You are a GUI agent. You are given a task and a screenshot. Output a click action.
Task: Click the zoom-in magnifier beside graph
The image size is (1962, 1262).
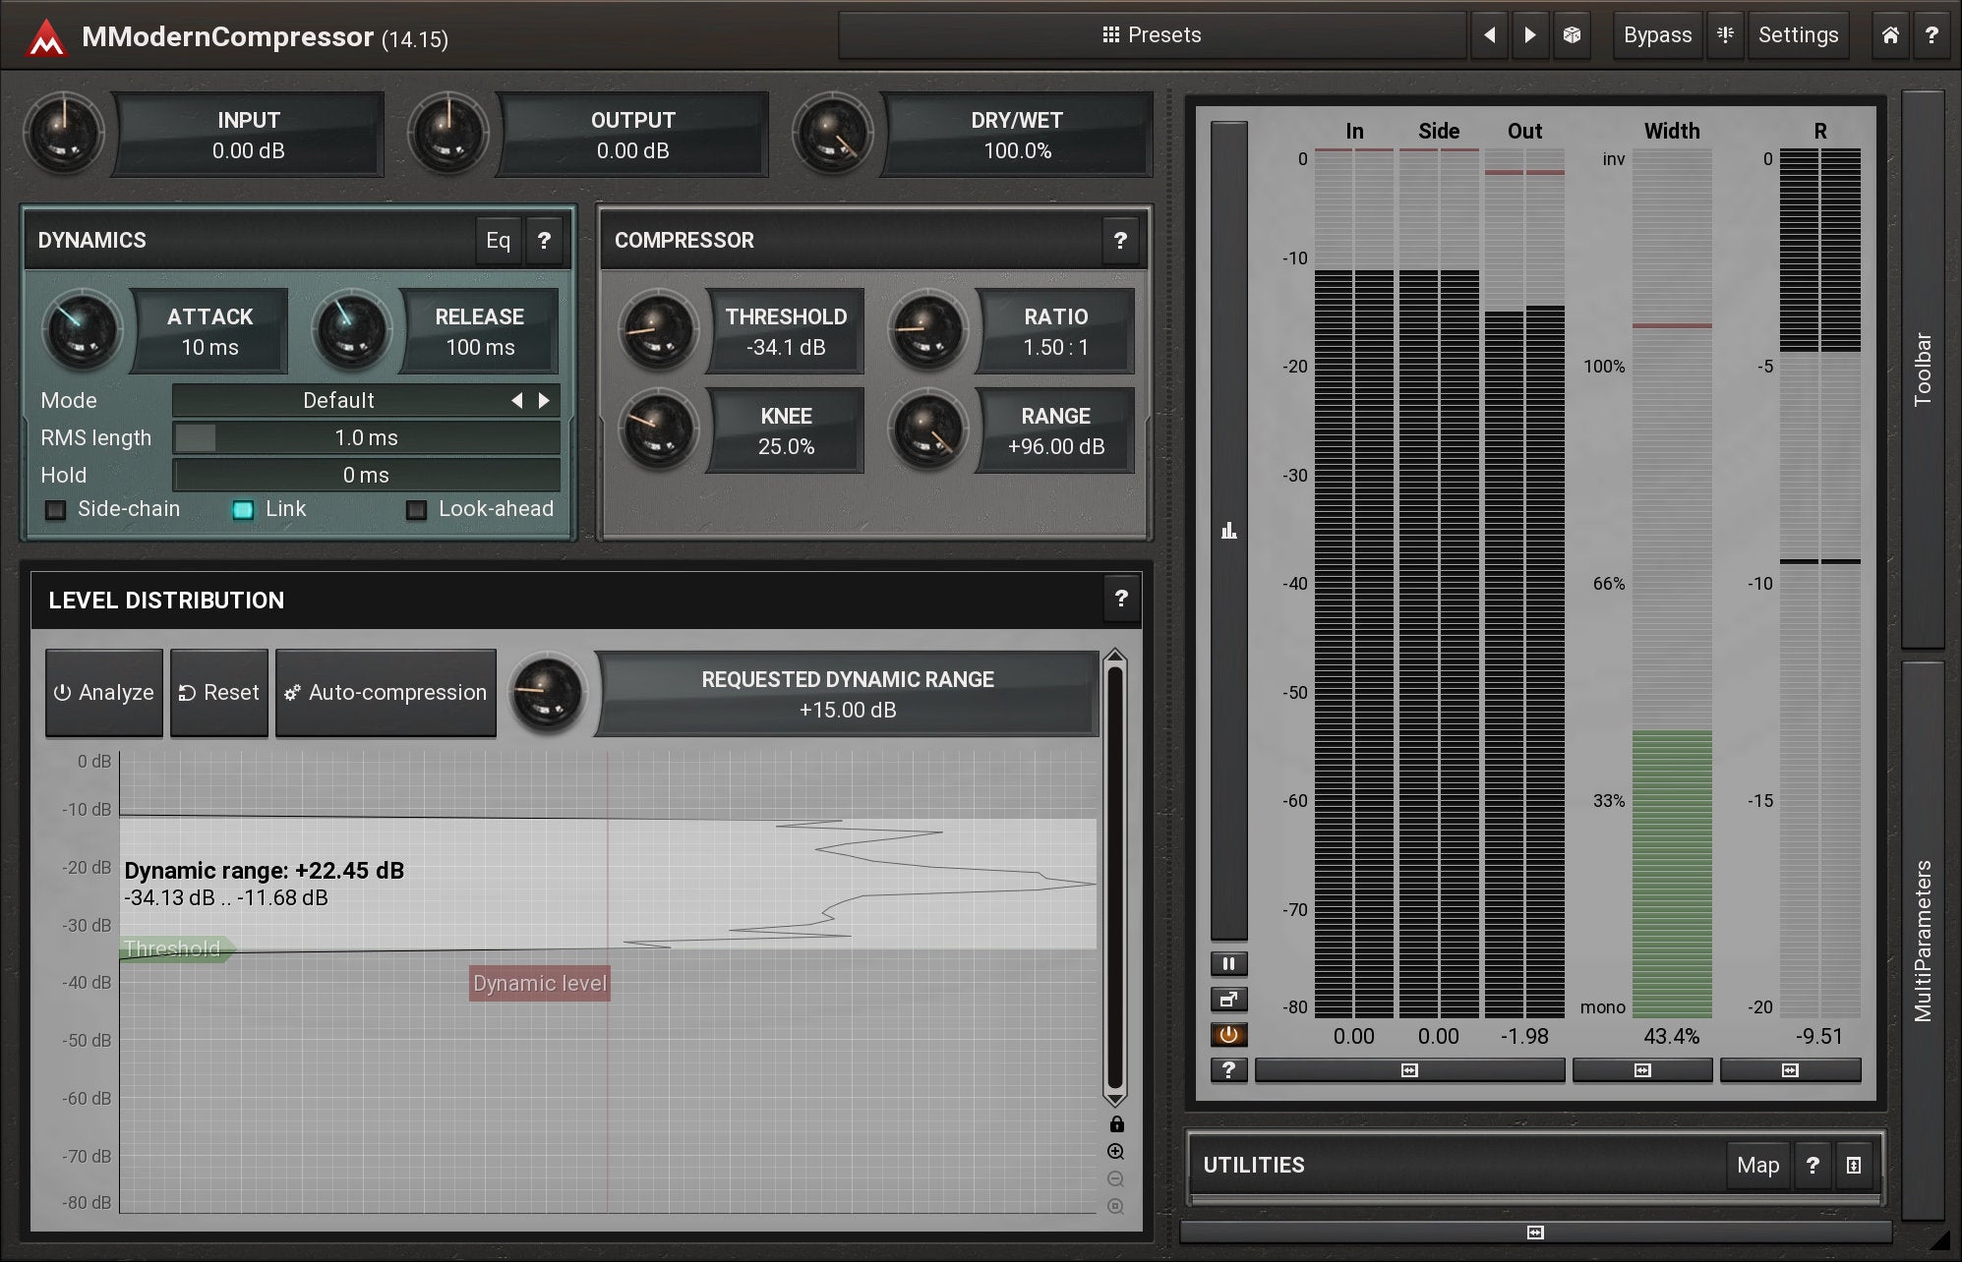(1116, 1152)
